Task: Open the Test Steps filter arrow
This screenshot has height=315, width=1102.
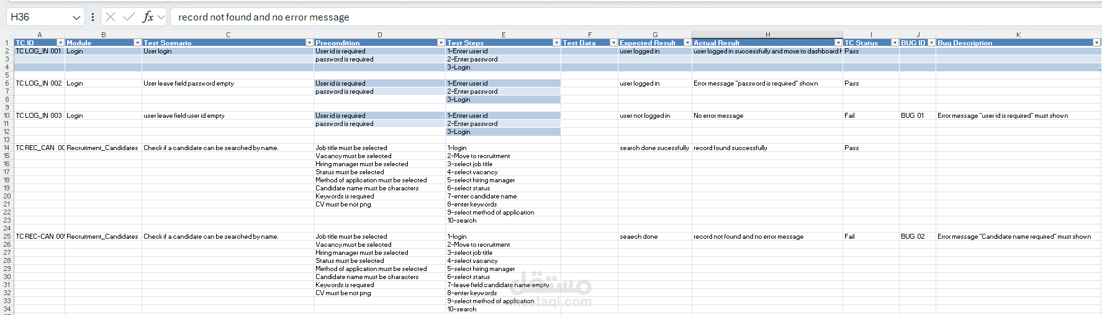Action: (556, 43)
